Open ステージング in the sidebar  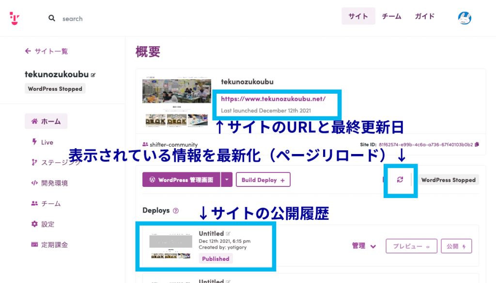pos(56,162)
